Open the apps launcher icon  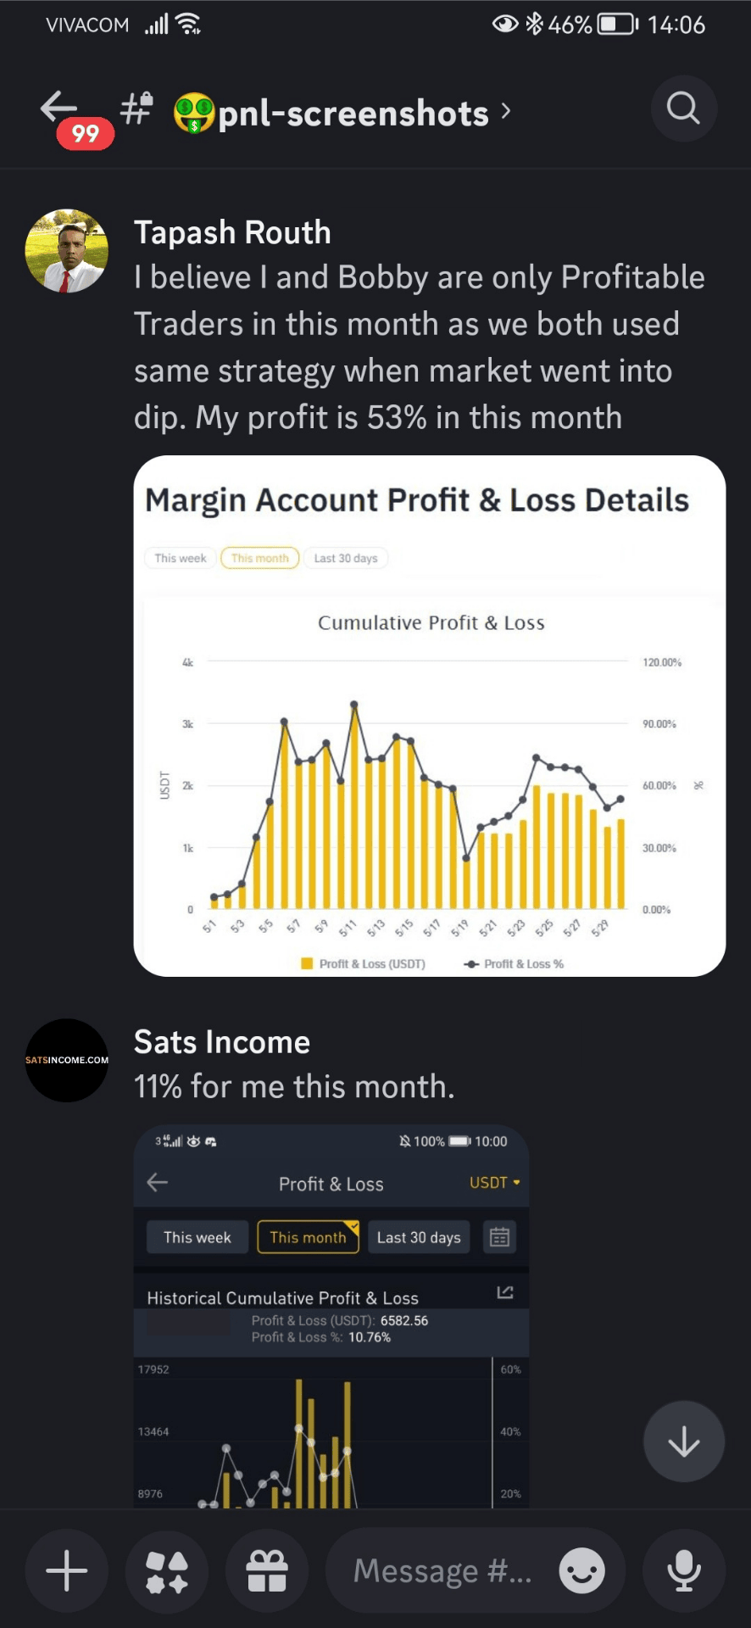[x=167, y=1571]
